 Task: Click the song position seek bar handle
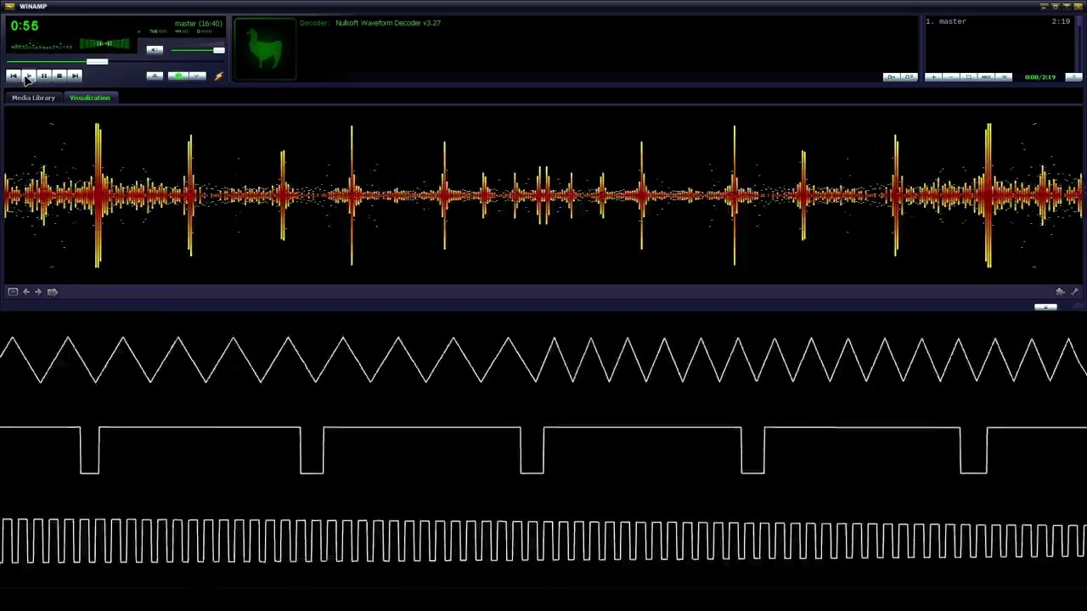coord(97,62)
